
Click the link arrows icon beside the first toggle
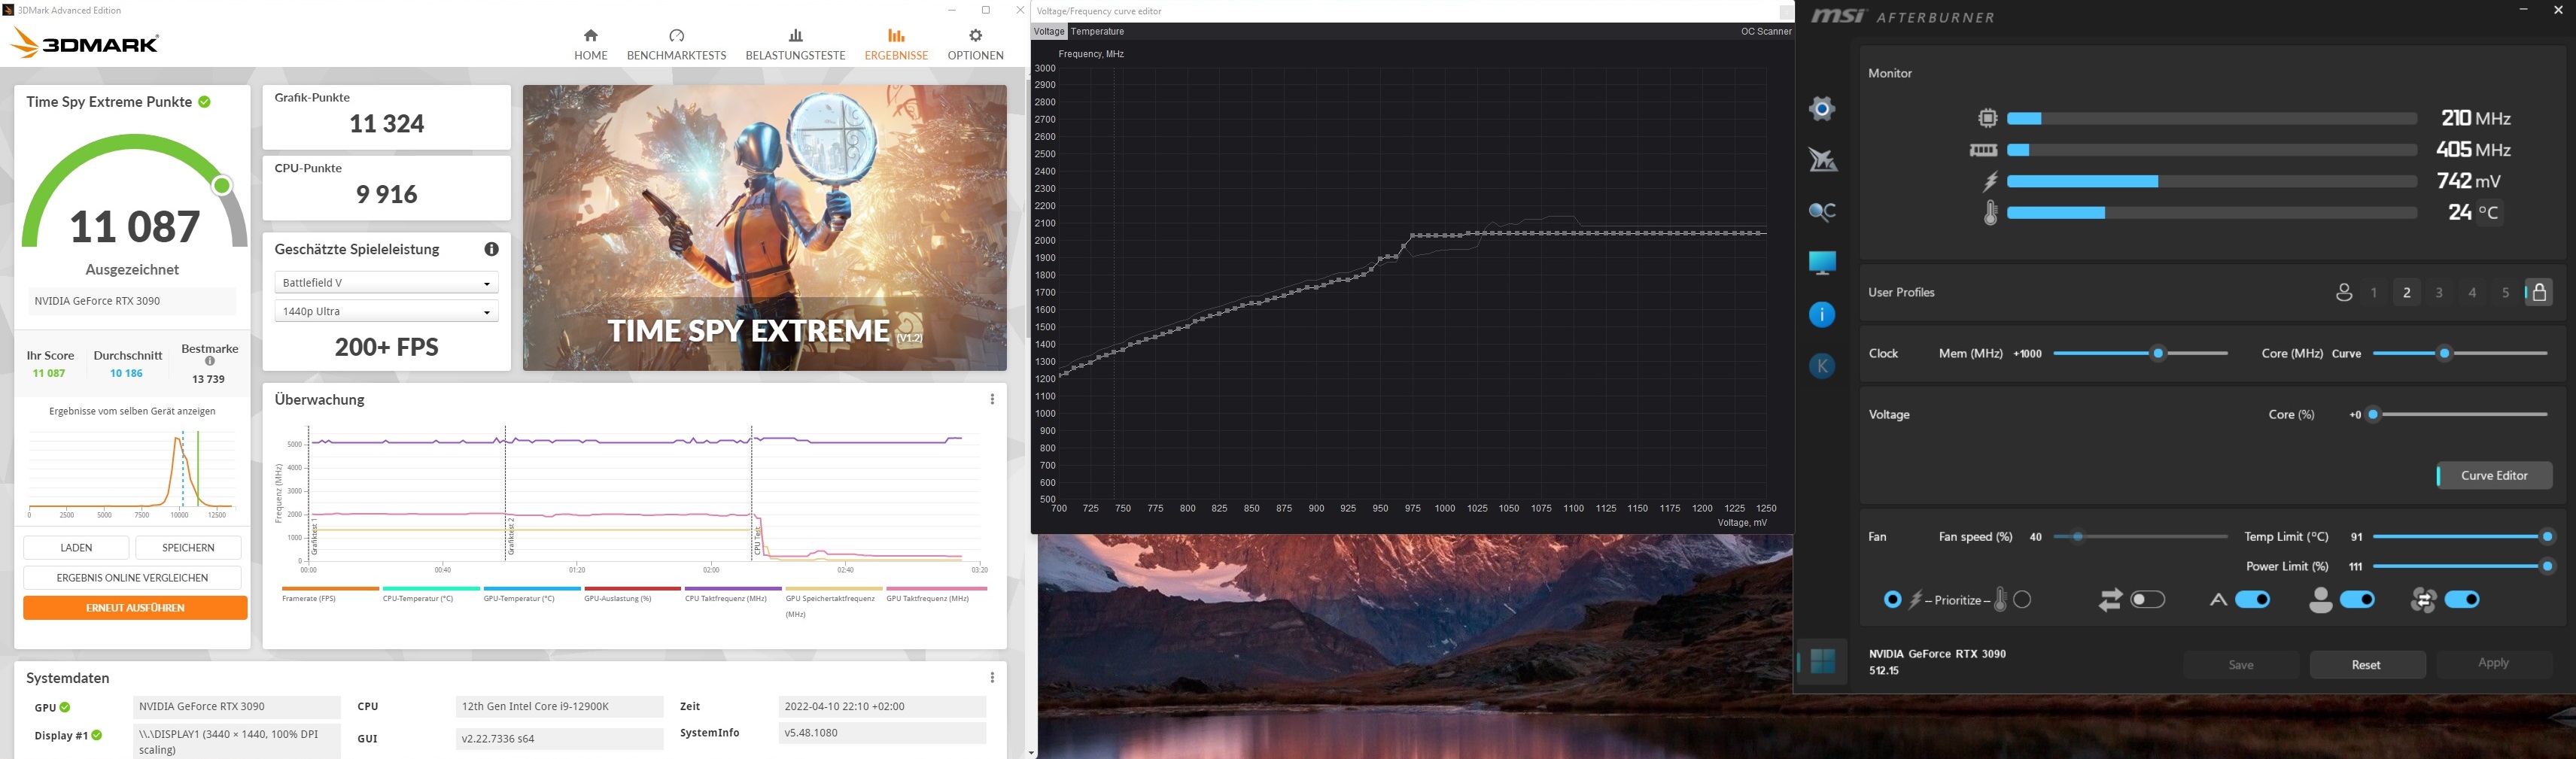click(2110, 600)
